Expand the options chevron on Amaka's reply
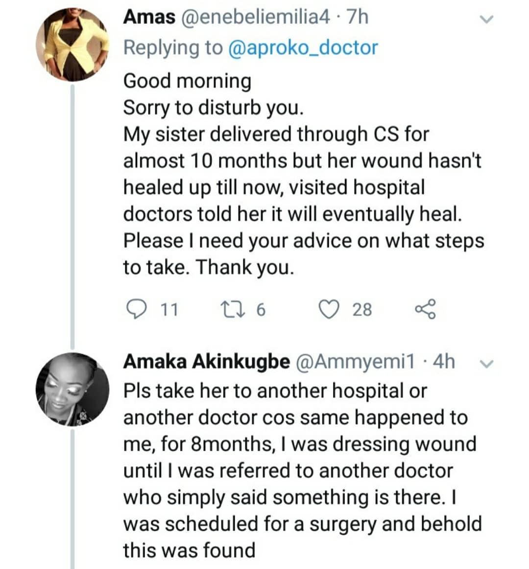The height and width of the screenshot is (569, 529). click(486, 364)
